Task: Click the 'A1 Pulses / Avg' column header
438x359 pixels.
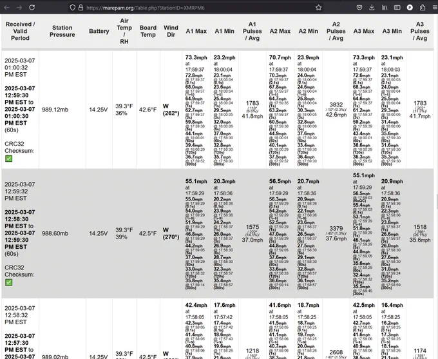Action: pos(252,31)
